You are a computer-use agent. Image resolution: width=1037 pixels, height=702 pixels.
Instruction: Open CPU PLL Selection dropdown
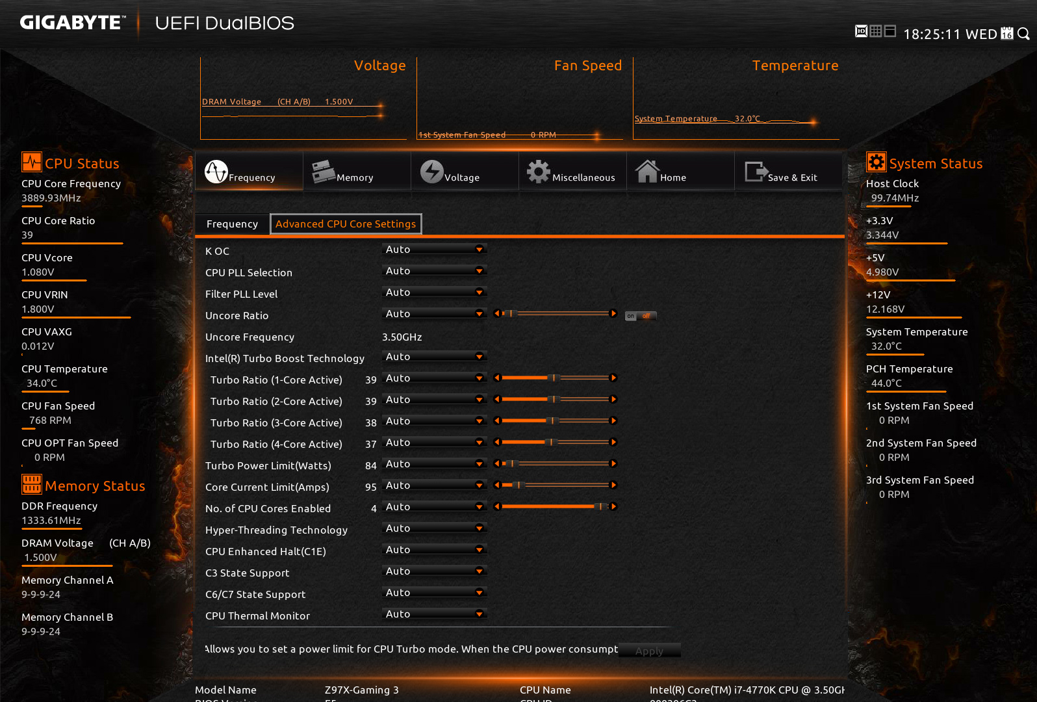pyautogui.click(x=435, y=270)
